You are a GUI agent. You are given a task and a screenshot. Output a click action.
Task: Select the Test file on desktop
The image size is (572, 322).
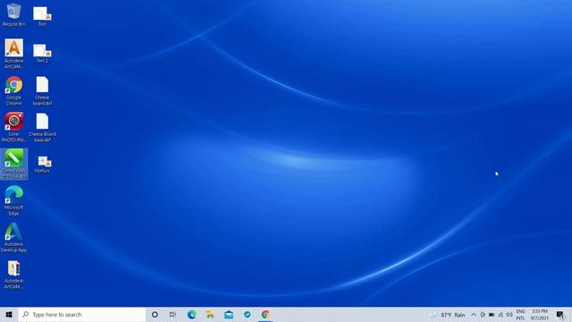click(x=42, y=16)
